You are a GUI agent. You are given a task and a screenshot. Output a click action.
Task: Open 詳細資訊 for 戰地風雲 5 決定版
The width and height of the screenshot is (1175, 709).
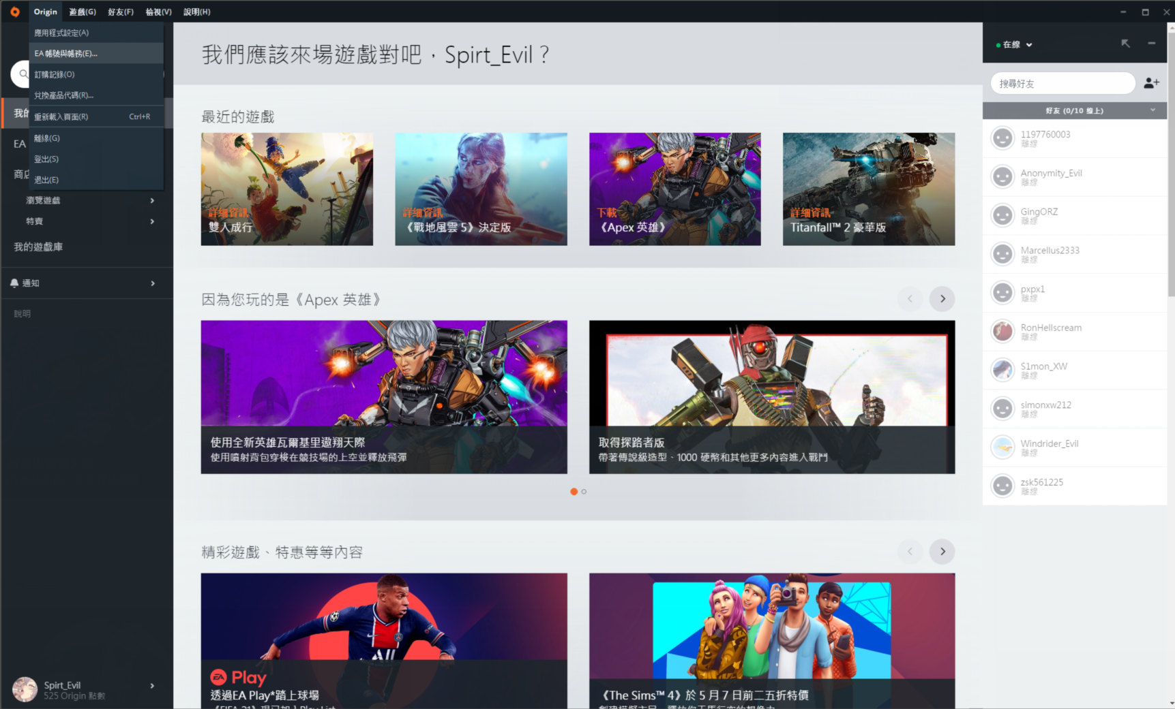coord(423,212)
